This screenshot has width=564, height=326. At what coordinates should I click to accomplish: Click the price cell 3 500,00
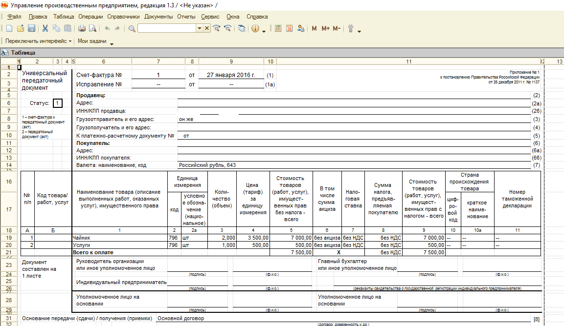coord(253,238)
